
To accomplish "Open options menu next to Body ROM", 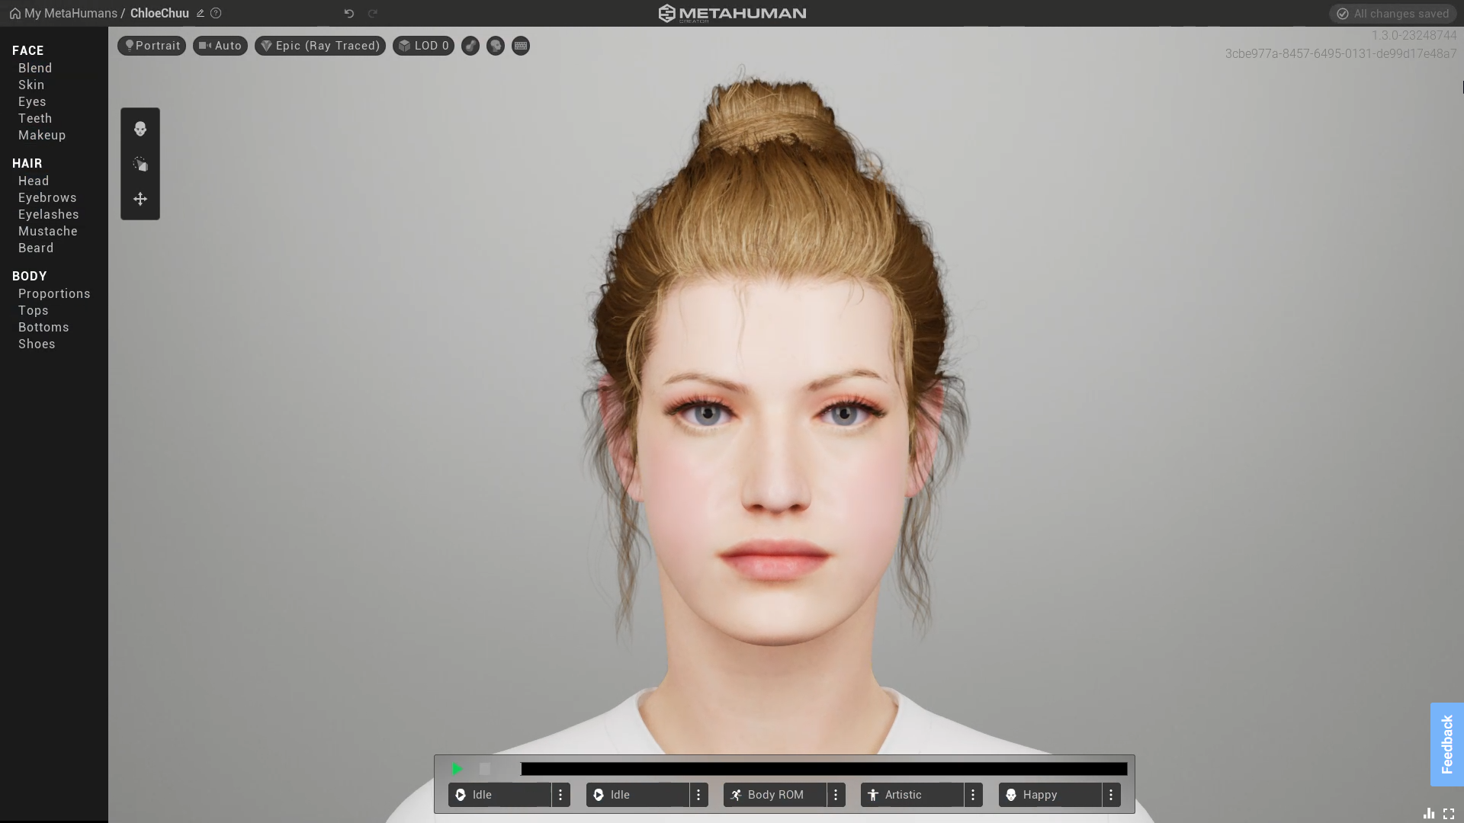I will (x=836, y=795).
